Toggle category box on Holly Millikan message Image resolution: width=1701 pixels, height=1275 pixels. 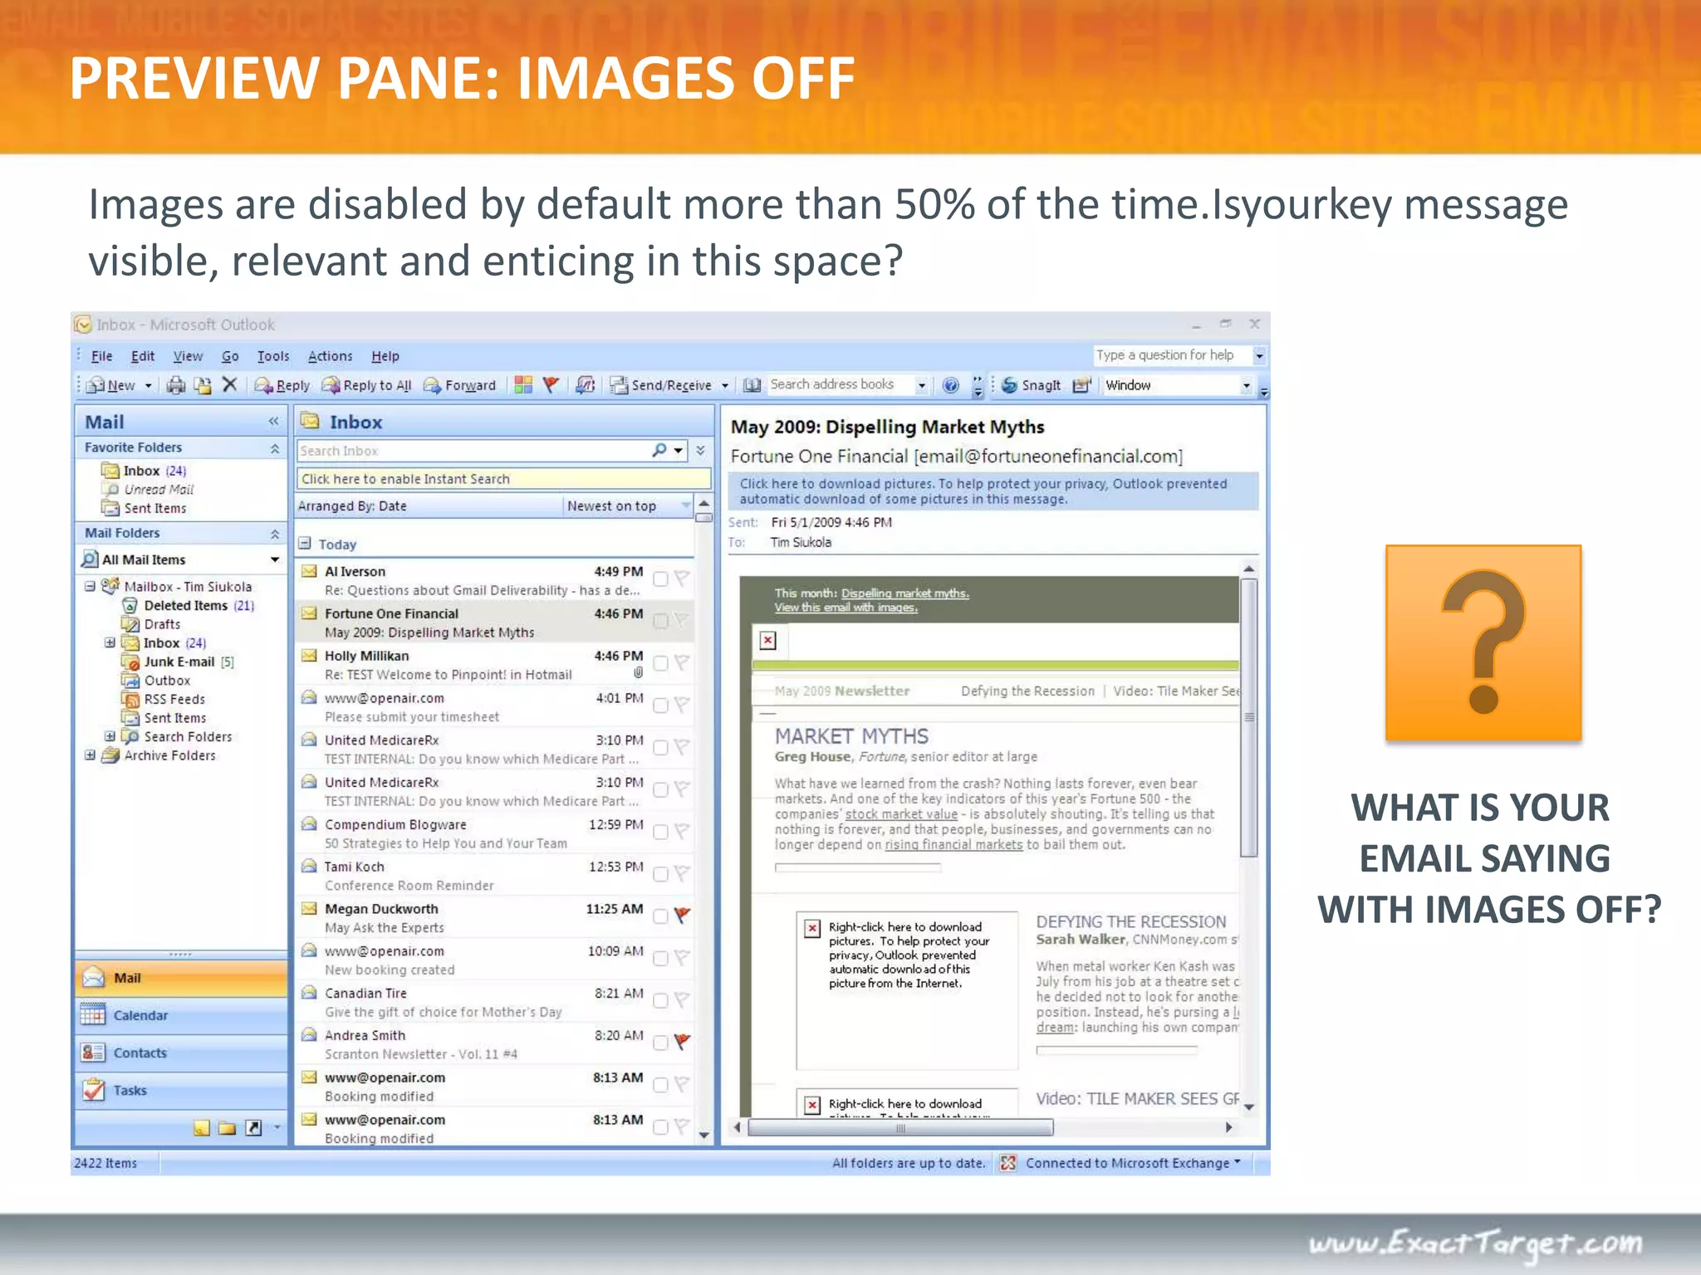pyautogui.click(x=660, y=663)
